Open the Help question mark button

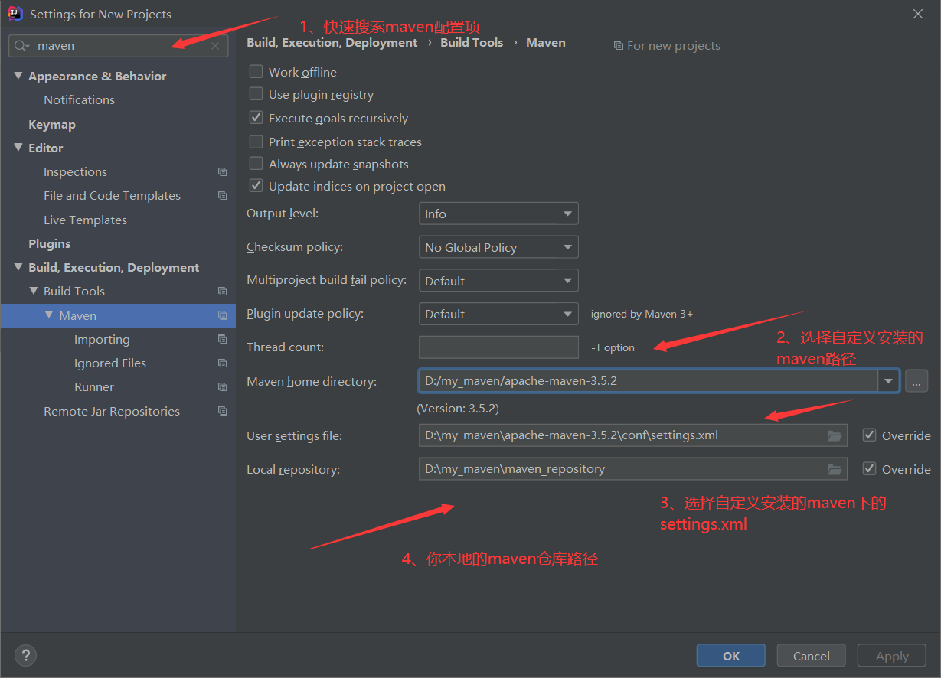pos(25,656)
